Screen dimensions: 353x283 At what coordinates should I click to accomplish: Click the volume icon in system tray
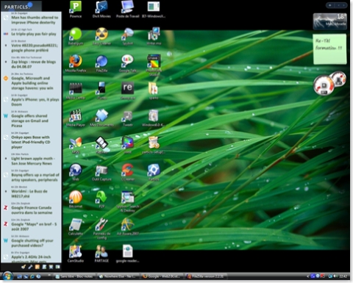[335, 276]
